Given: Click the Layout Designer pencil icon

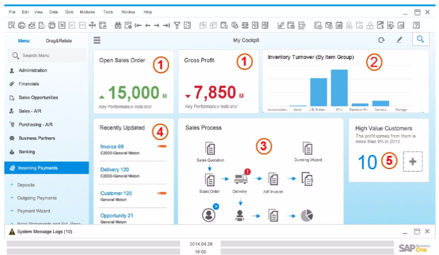Looking at the screenshot, I should (x=281, y=26).
